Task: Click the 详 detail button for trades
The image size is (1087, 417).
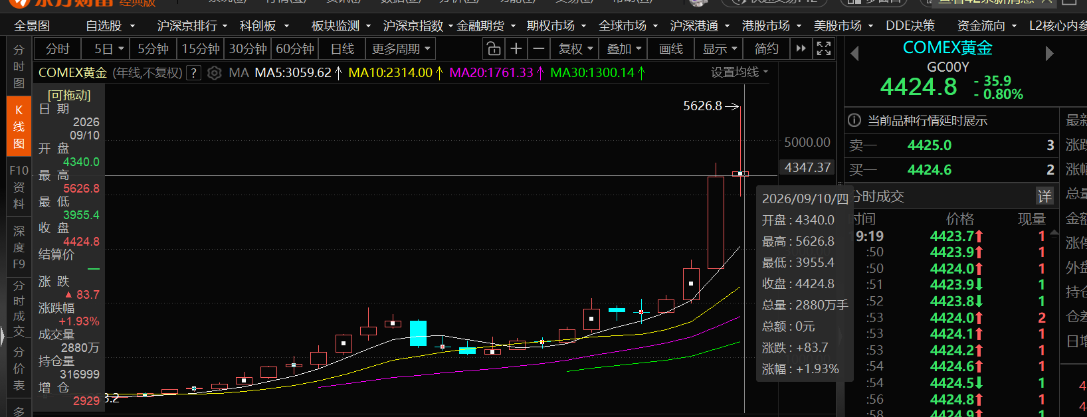Action: 1045,196
